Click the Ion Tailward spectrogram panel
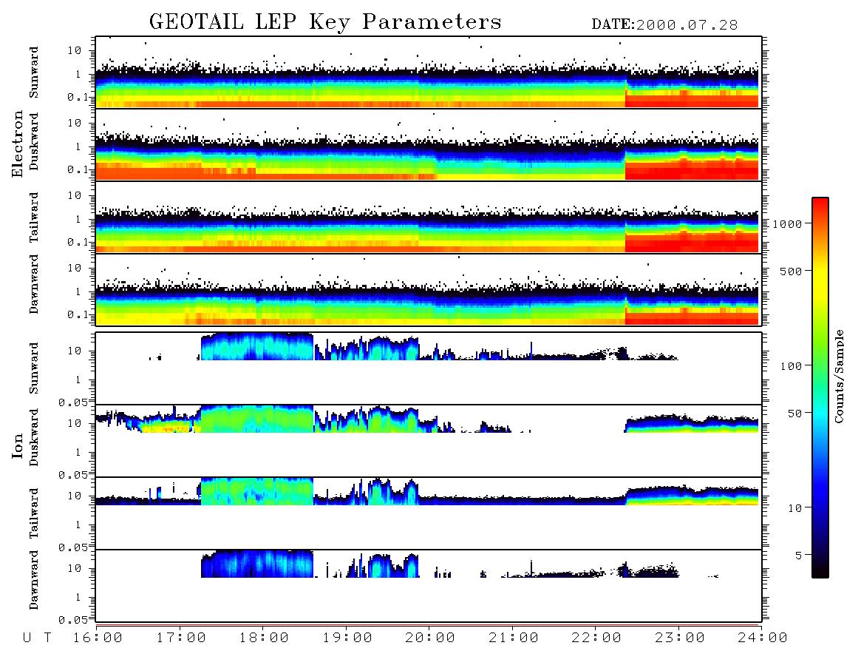 pos(429,513)
